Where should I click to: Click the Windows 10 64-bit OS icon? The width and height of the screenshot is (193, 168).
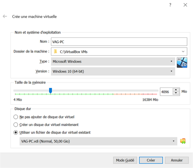coord(182,62)
